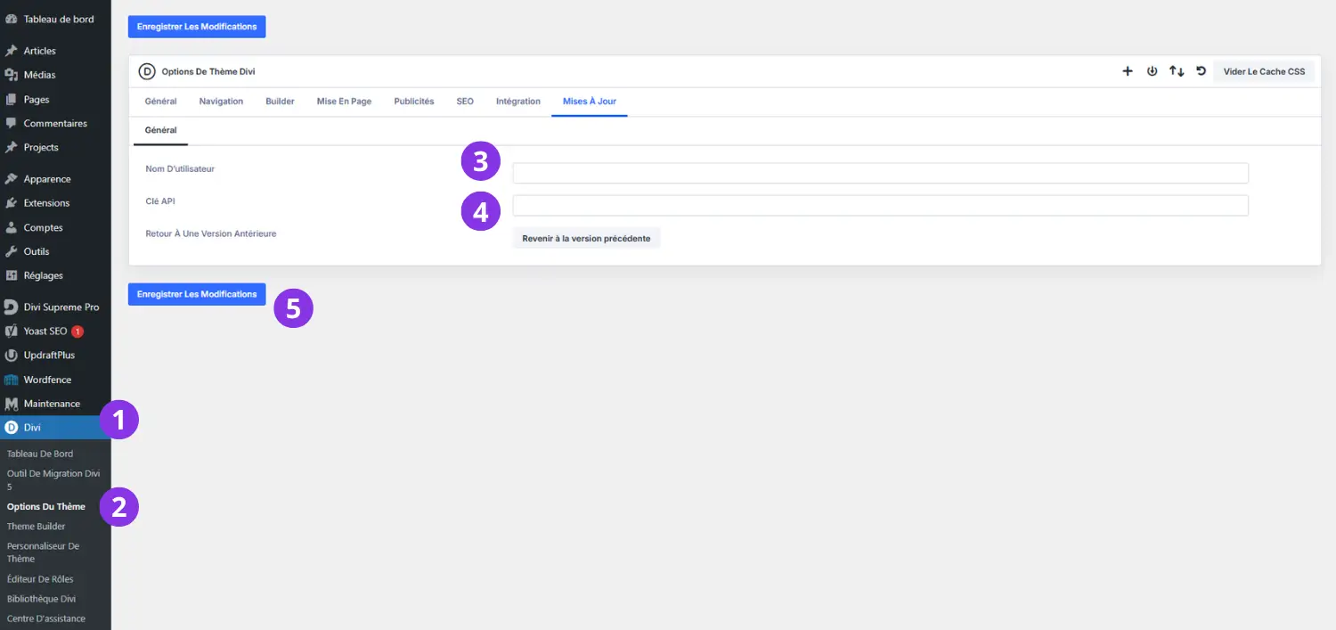Click the power icon in options header
The height and width of the screenshot is (630, 1336).
(1152, 71)
